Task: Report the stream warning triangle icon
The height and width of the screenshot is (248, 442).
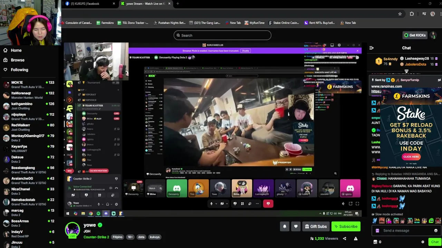Action: [356, 238]
